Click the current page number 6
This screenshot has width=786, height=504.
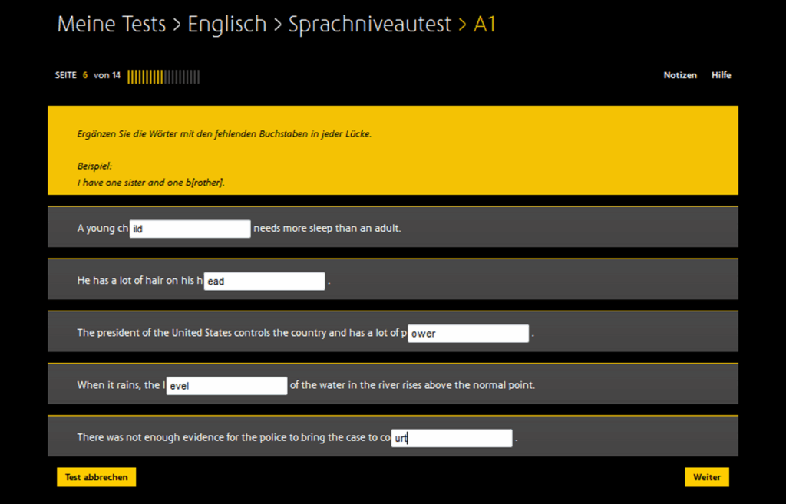[x=85, y=76]
